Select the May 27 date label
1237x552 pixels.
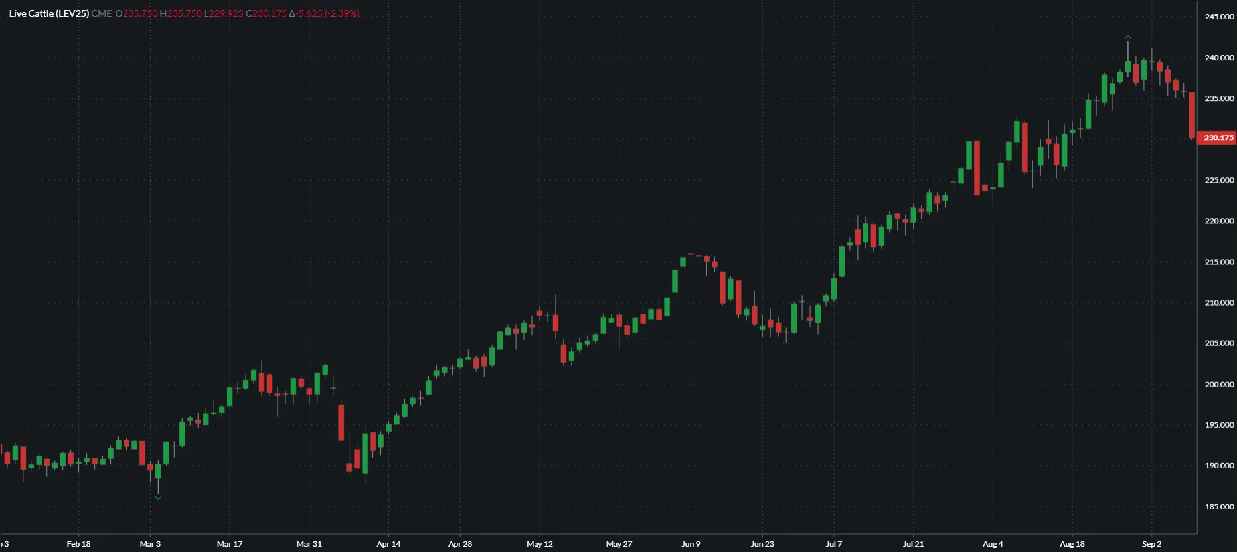pyautogui.click(x=619, y=544)
